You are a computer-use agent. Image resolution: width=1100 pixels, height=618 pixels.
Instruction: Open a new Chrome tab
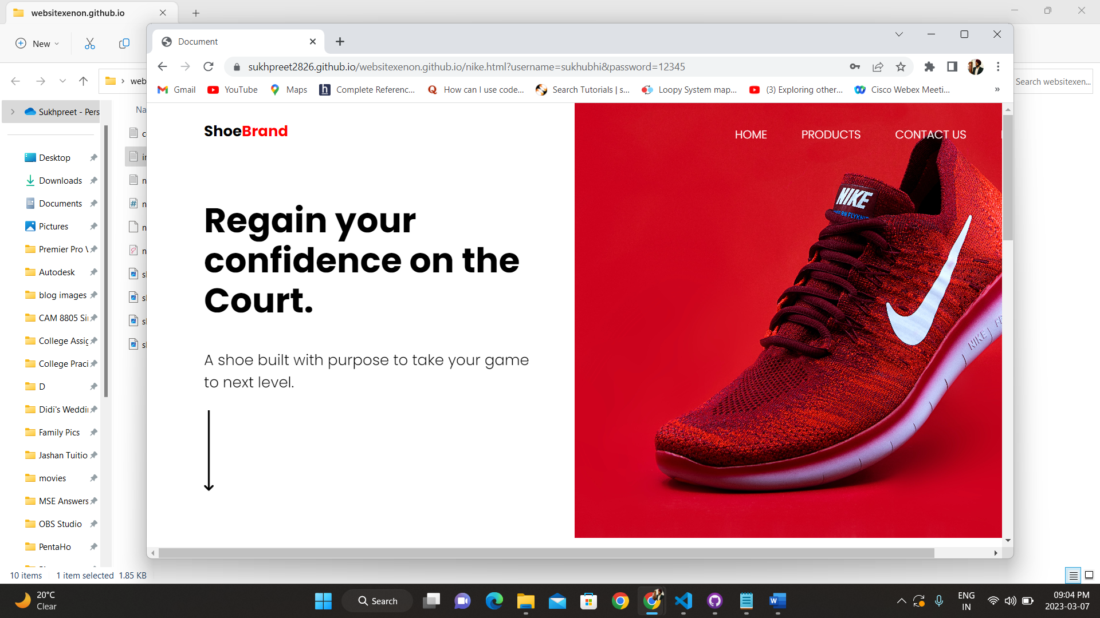click(340, 42)
